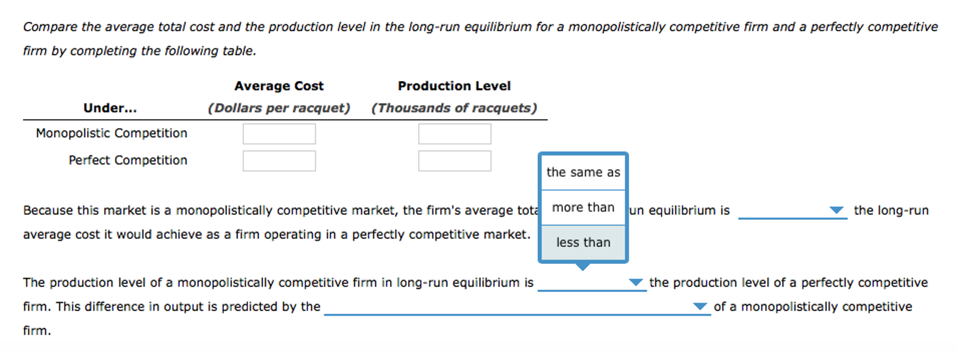
Task: Select "less than" from the open dropdown
Action: (583, 242)
